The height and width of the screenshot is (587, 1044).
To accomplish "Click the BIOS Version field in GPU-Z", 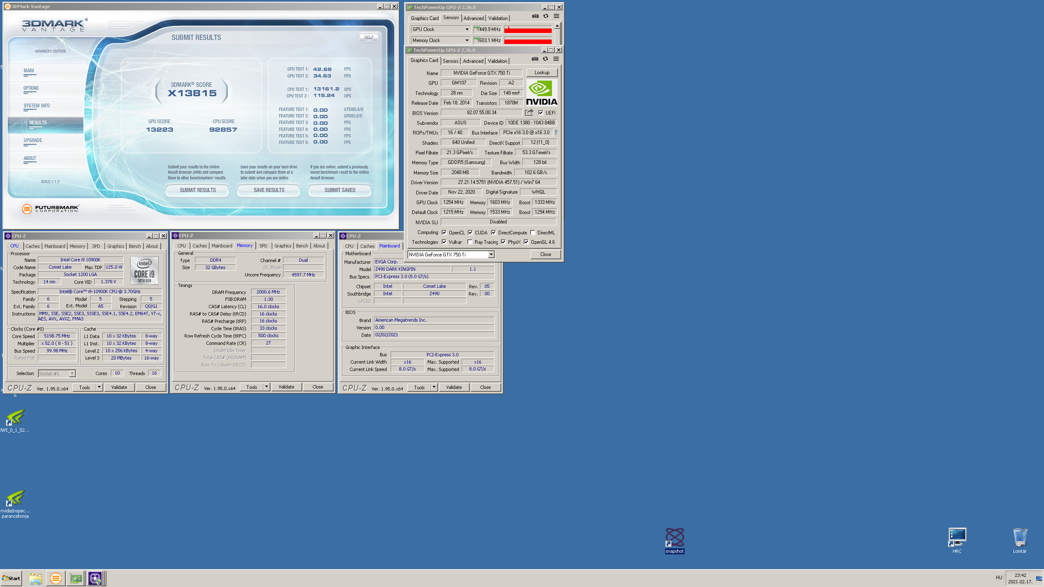I will 482,113.
